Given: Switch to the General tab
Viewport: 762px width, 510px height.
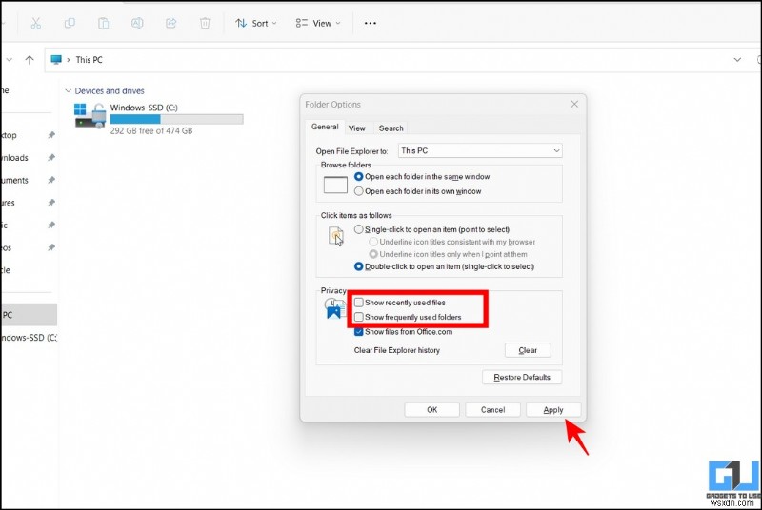Looking at the screenshot, I should (x=325, y=127).
